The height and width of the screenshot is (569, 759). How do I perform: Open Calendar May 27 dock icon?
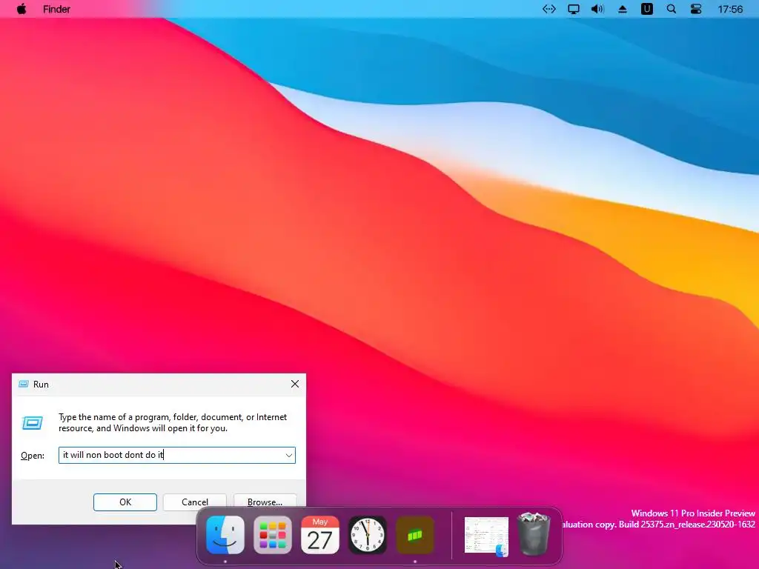[x=320, y=535]
